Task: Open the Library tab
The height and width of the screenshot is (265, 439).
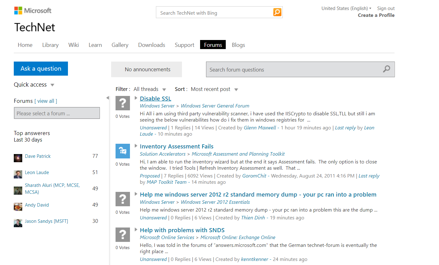Action: (50, 45)
